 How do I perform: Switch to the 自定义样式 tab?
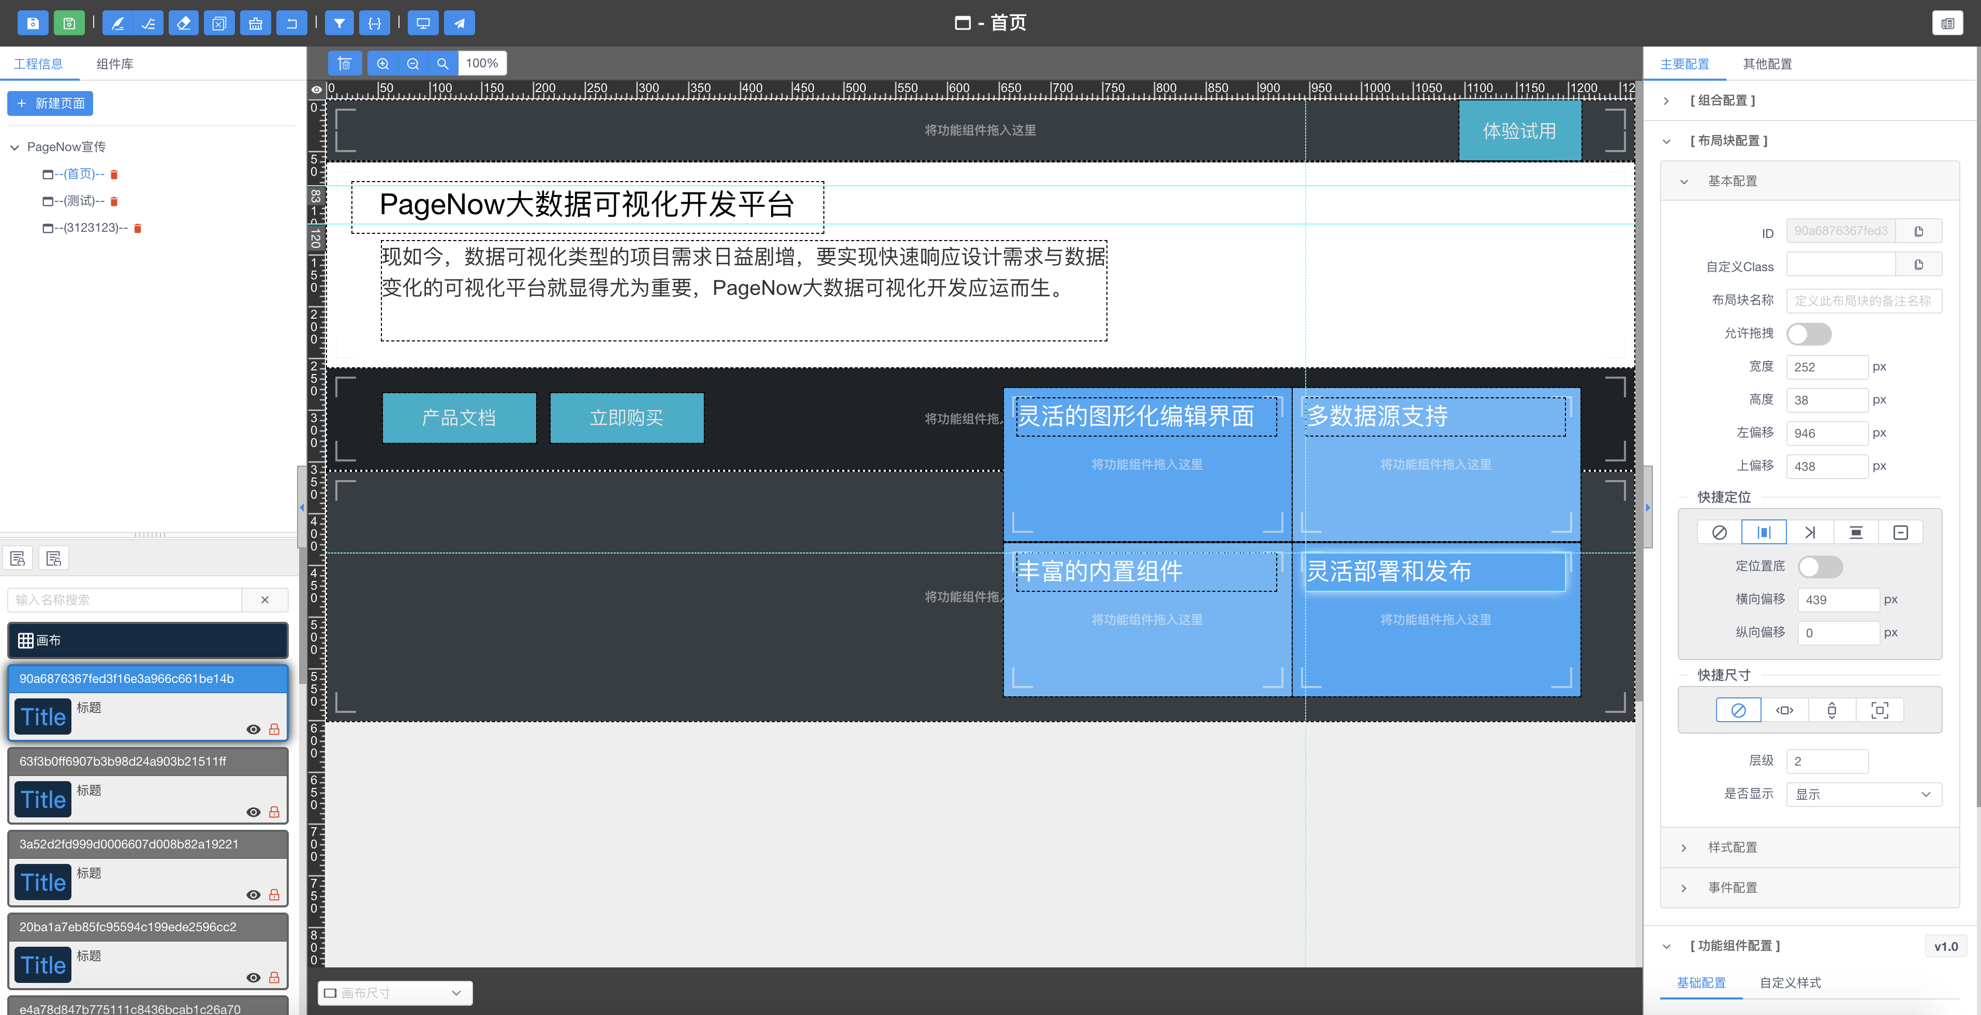[x=1790, y=982]
